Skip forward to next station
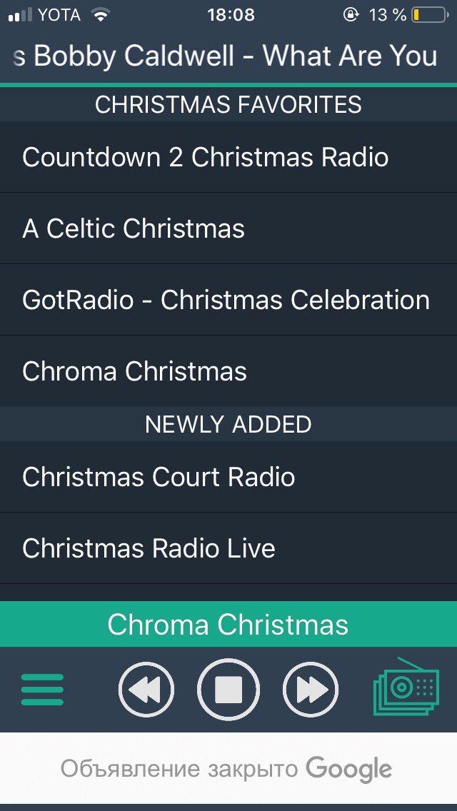The width and height of the screenshot is (457, 811). (311, 690)
